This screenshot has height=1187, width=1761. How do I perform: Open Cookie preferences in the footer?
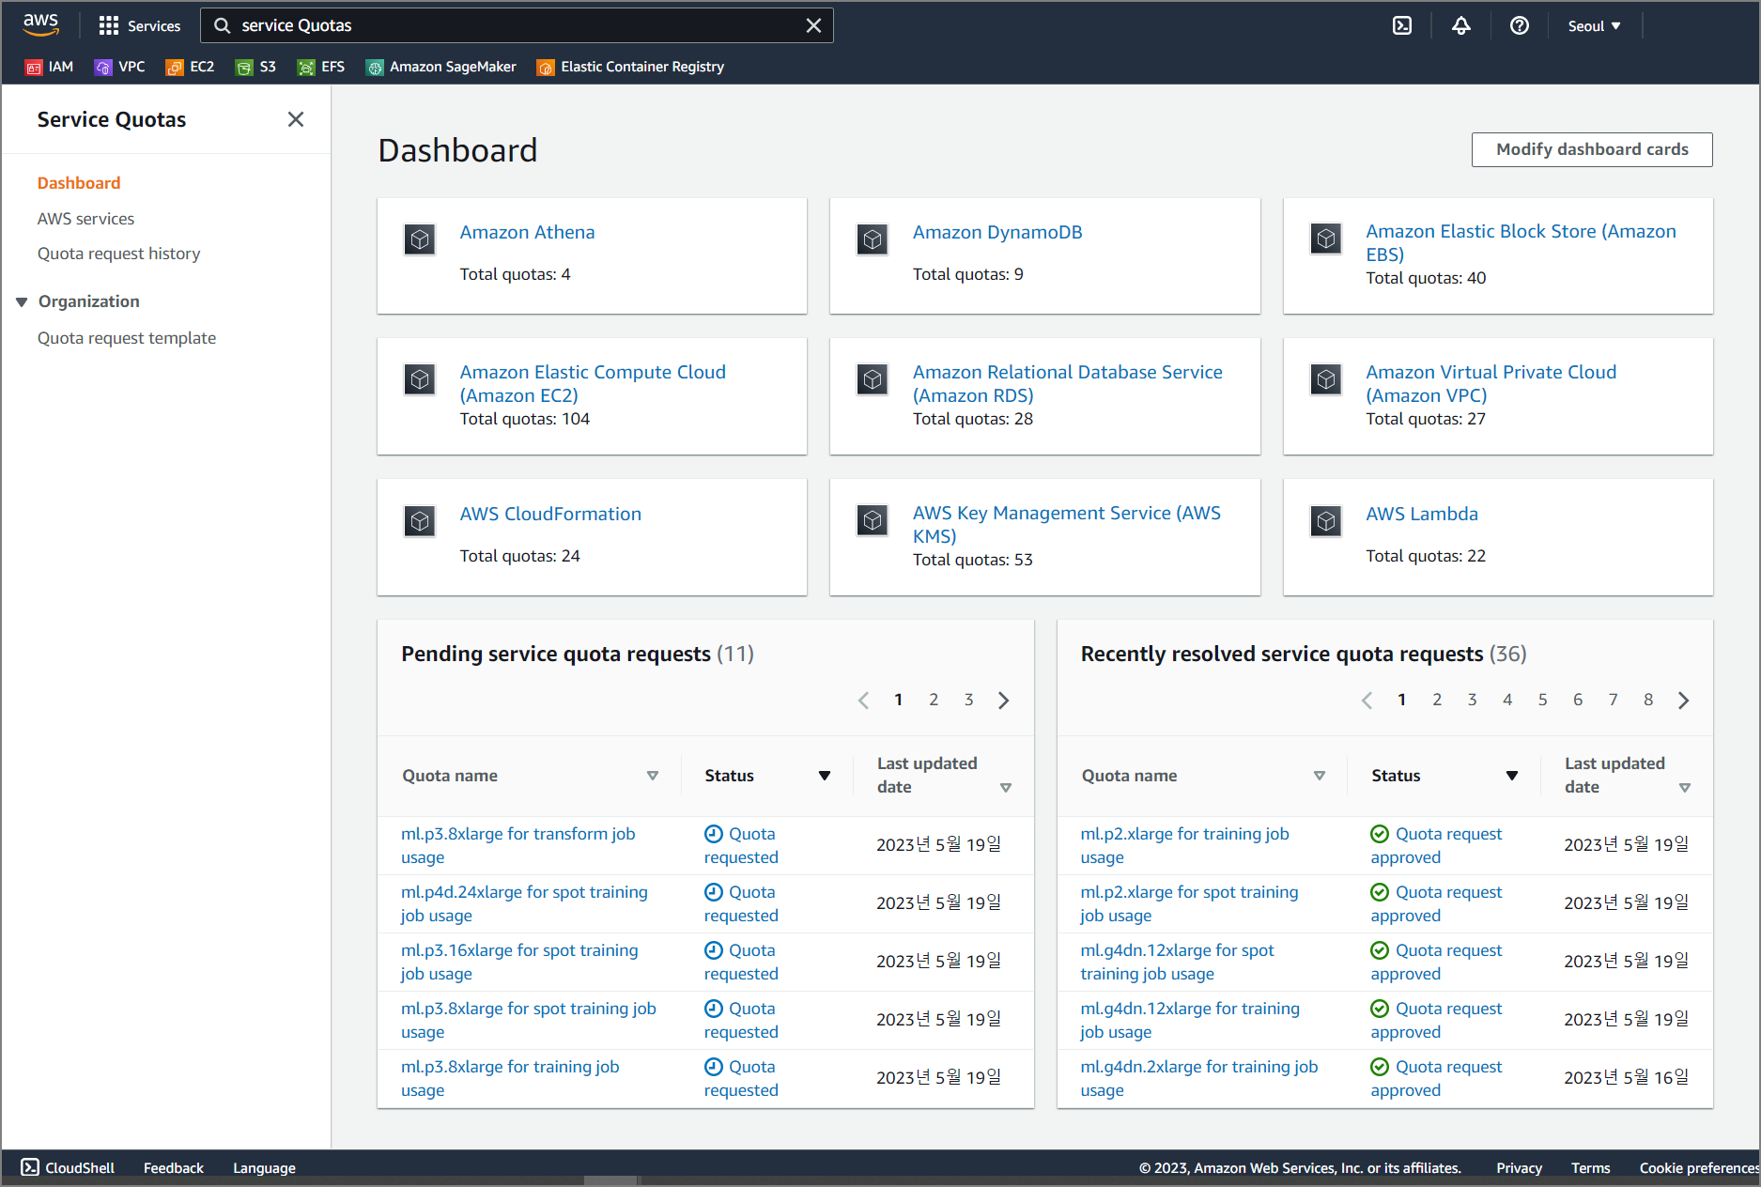click(x=1699, y=1167)
